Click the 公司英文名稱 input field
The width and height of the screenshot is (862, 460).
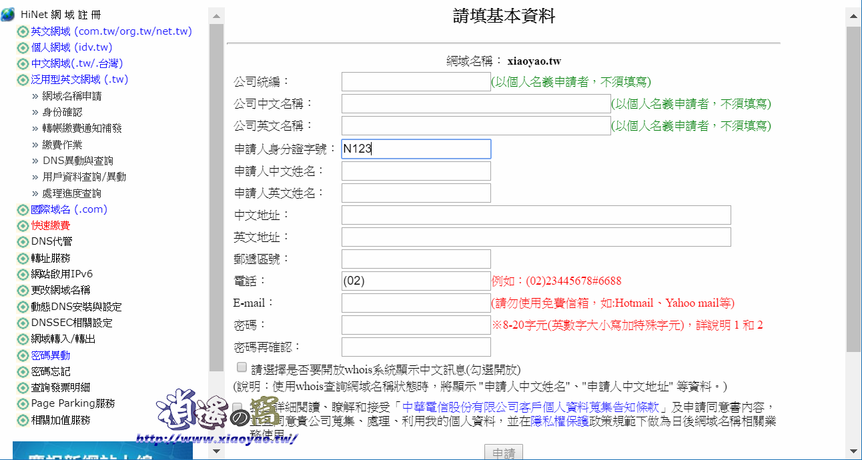coord(476,126)
